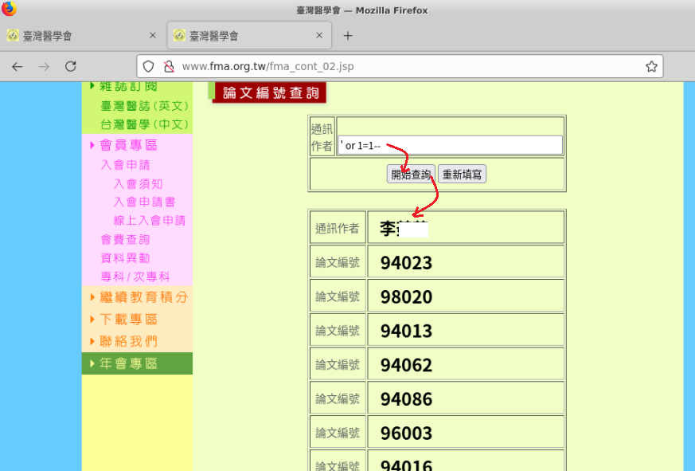This screenshot has height=471, width=695.
Task: Bookmark this page with the star icon
Action: coord(651,67)
